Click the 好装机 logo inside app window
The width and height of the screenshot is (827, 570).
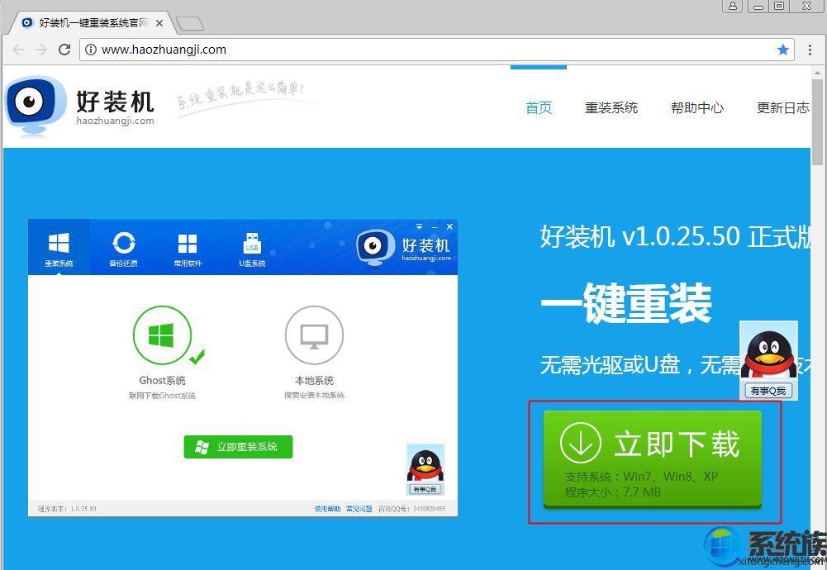tap(403, 248)
